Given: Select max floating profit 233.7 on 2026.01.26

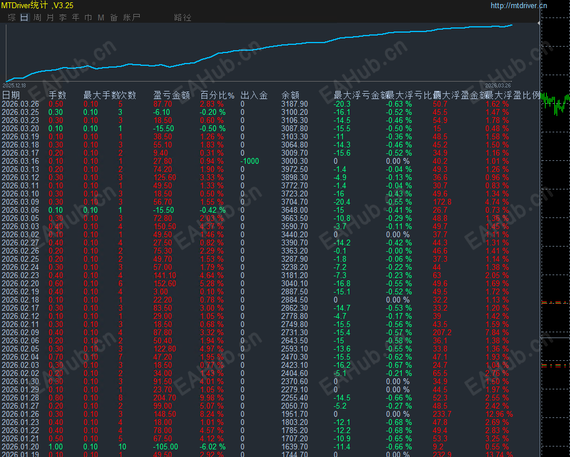Looking at the screenshot, I should click(442, 414).
